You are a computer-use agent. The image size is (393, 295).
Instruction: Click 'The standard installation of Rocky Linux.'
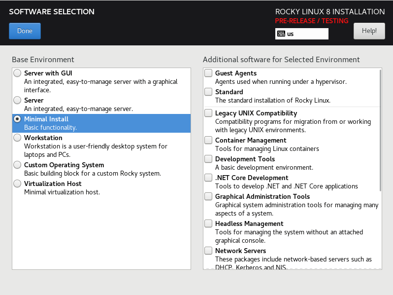(273, 101)
